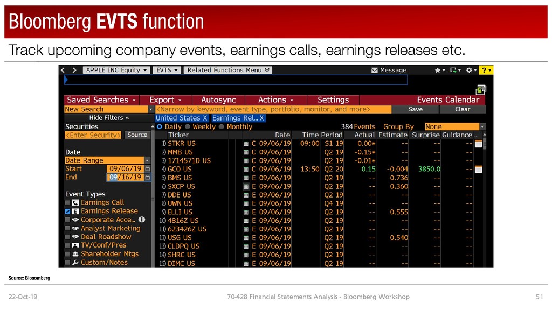Open the window export icon menu
The width and height of the screenshot is (552, 310).
tap(456, 70)
